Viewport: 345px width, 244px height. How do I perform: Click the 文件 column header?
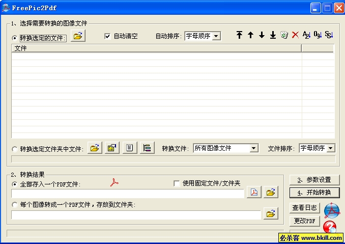156,48
